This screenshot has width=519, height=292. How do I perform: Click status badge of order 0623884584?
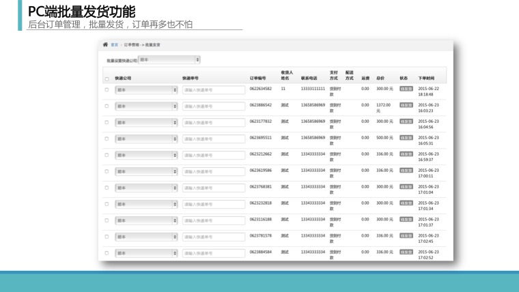click(406, 252)
